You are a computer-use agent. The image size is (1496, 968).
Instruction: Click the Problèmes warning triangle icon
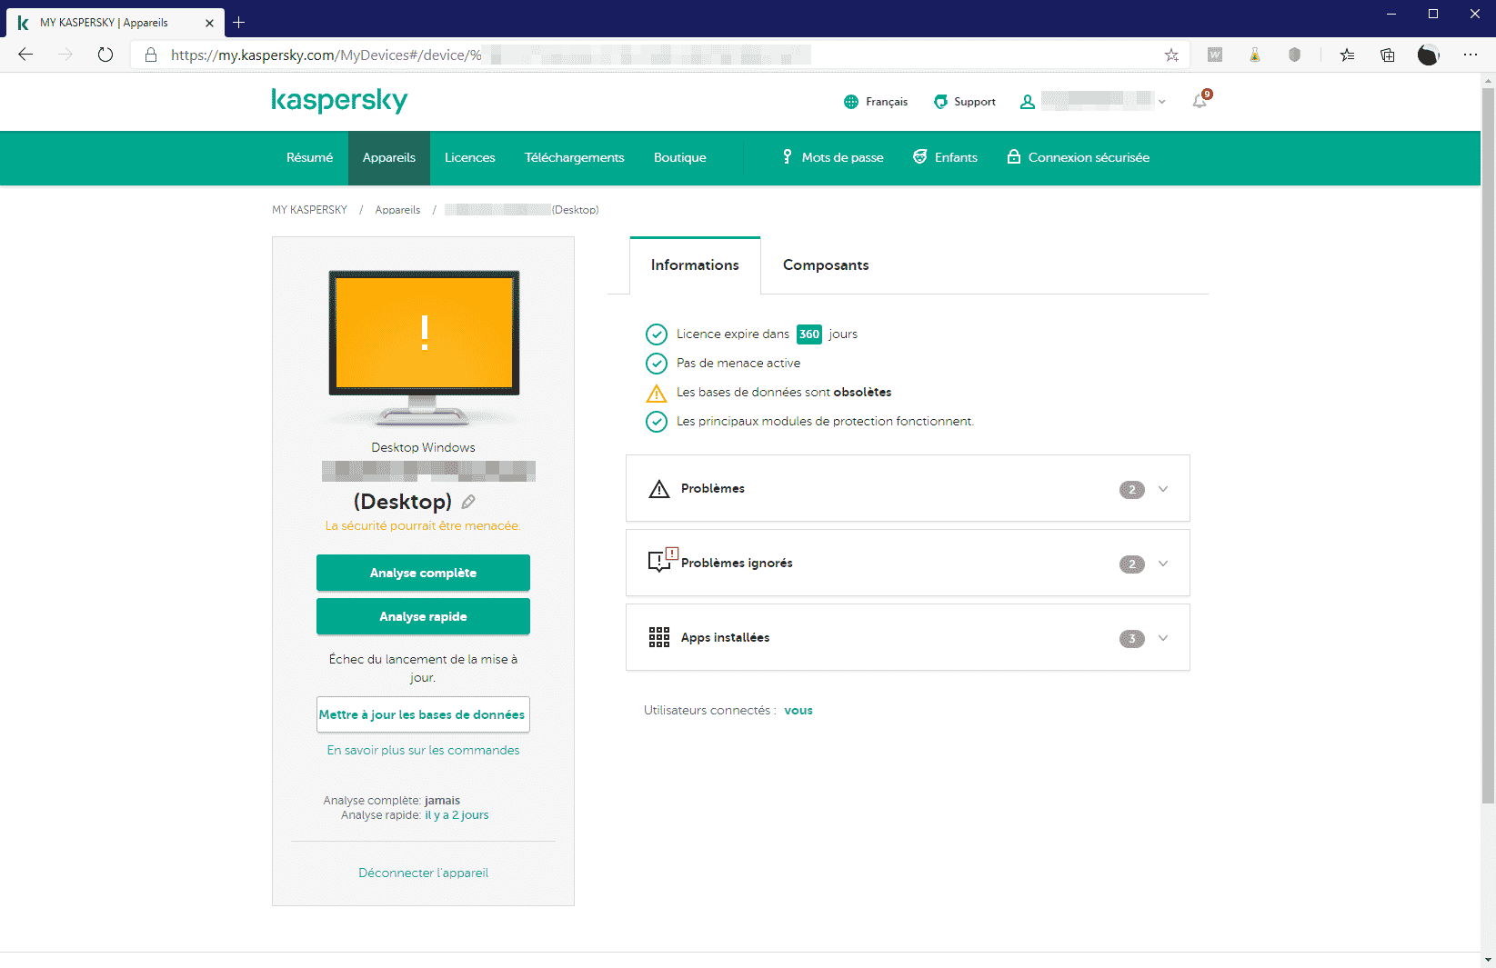tap(659, 489)
